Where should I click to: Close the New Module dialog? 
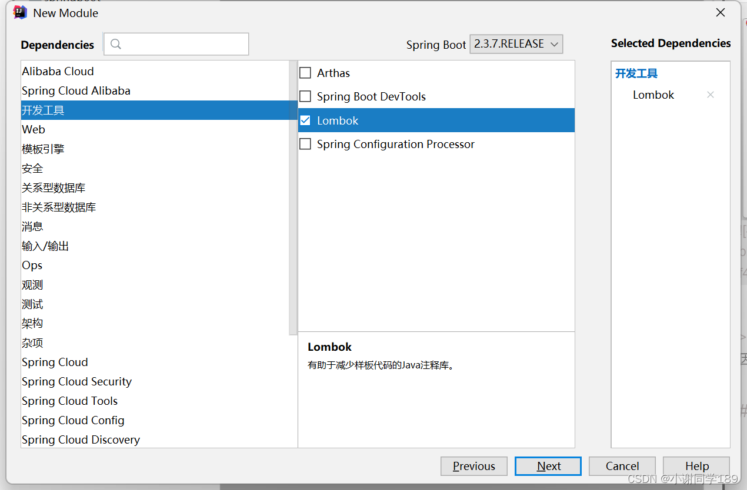(x=721, y=12)
